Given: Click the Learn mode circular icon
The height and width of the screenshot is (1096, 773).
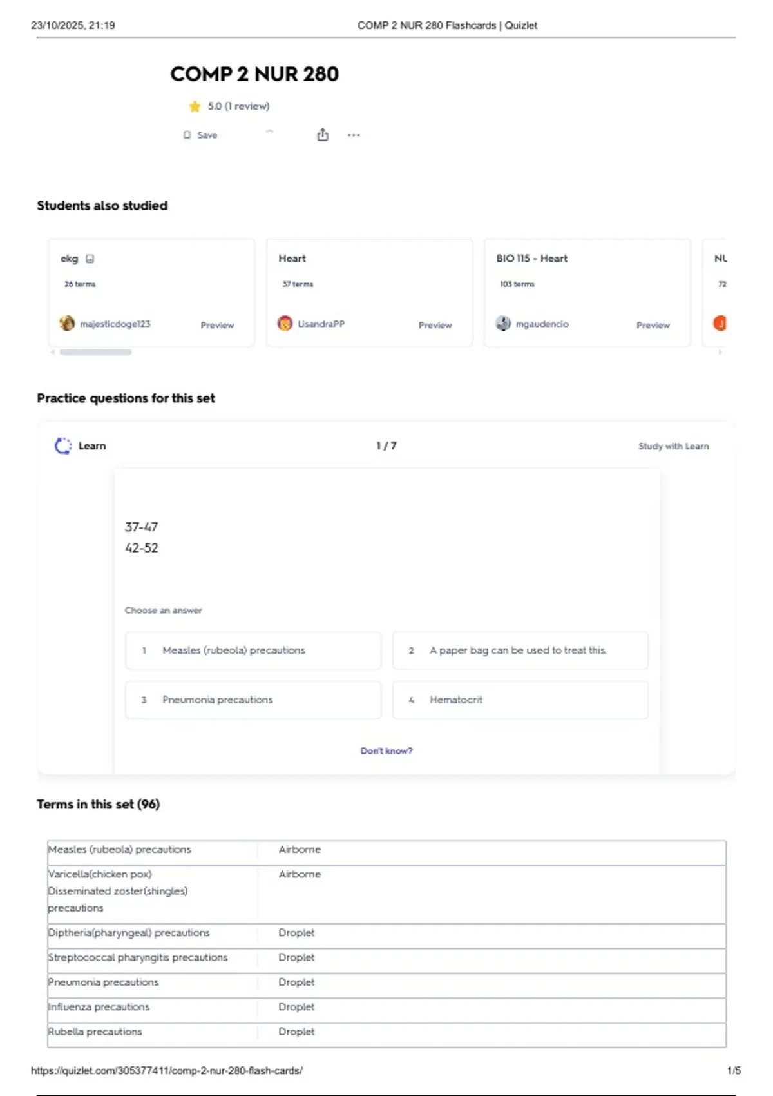Looking at the screenshot, I should (x=63, y=446).
